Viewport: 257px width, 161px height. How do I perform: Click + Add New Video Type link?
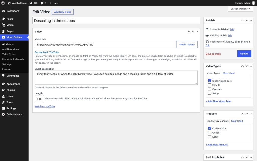pos(219,101)
